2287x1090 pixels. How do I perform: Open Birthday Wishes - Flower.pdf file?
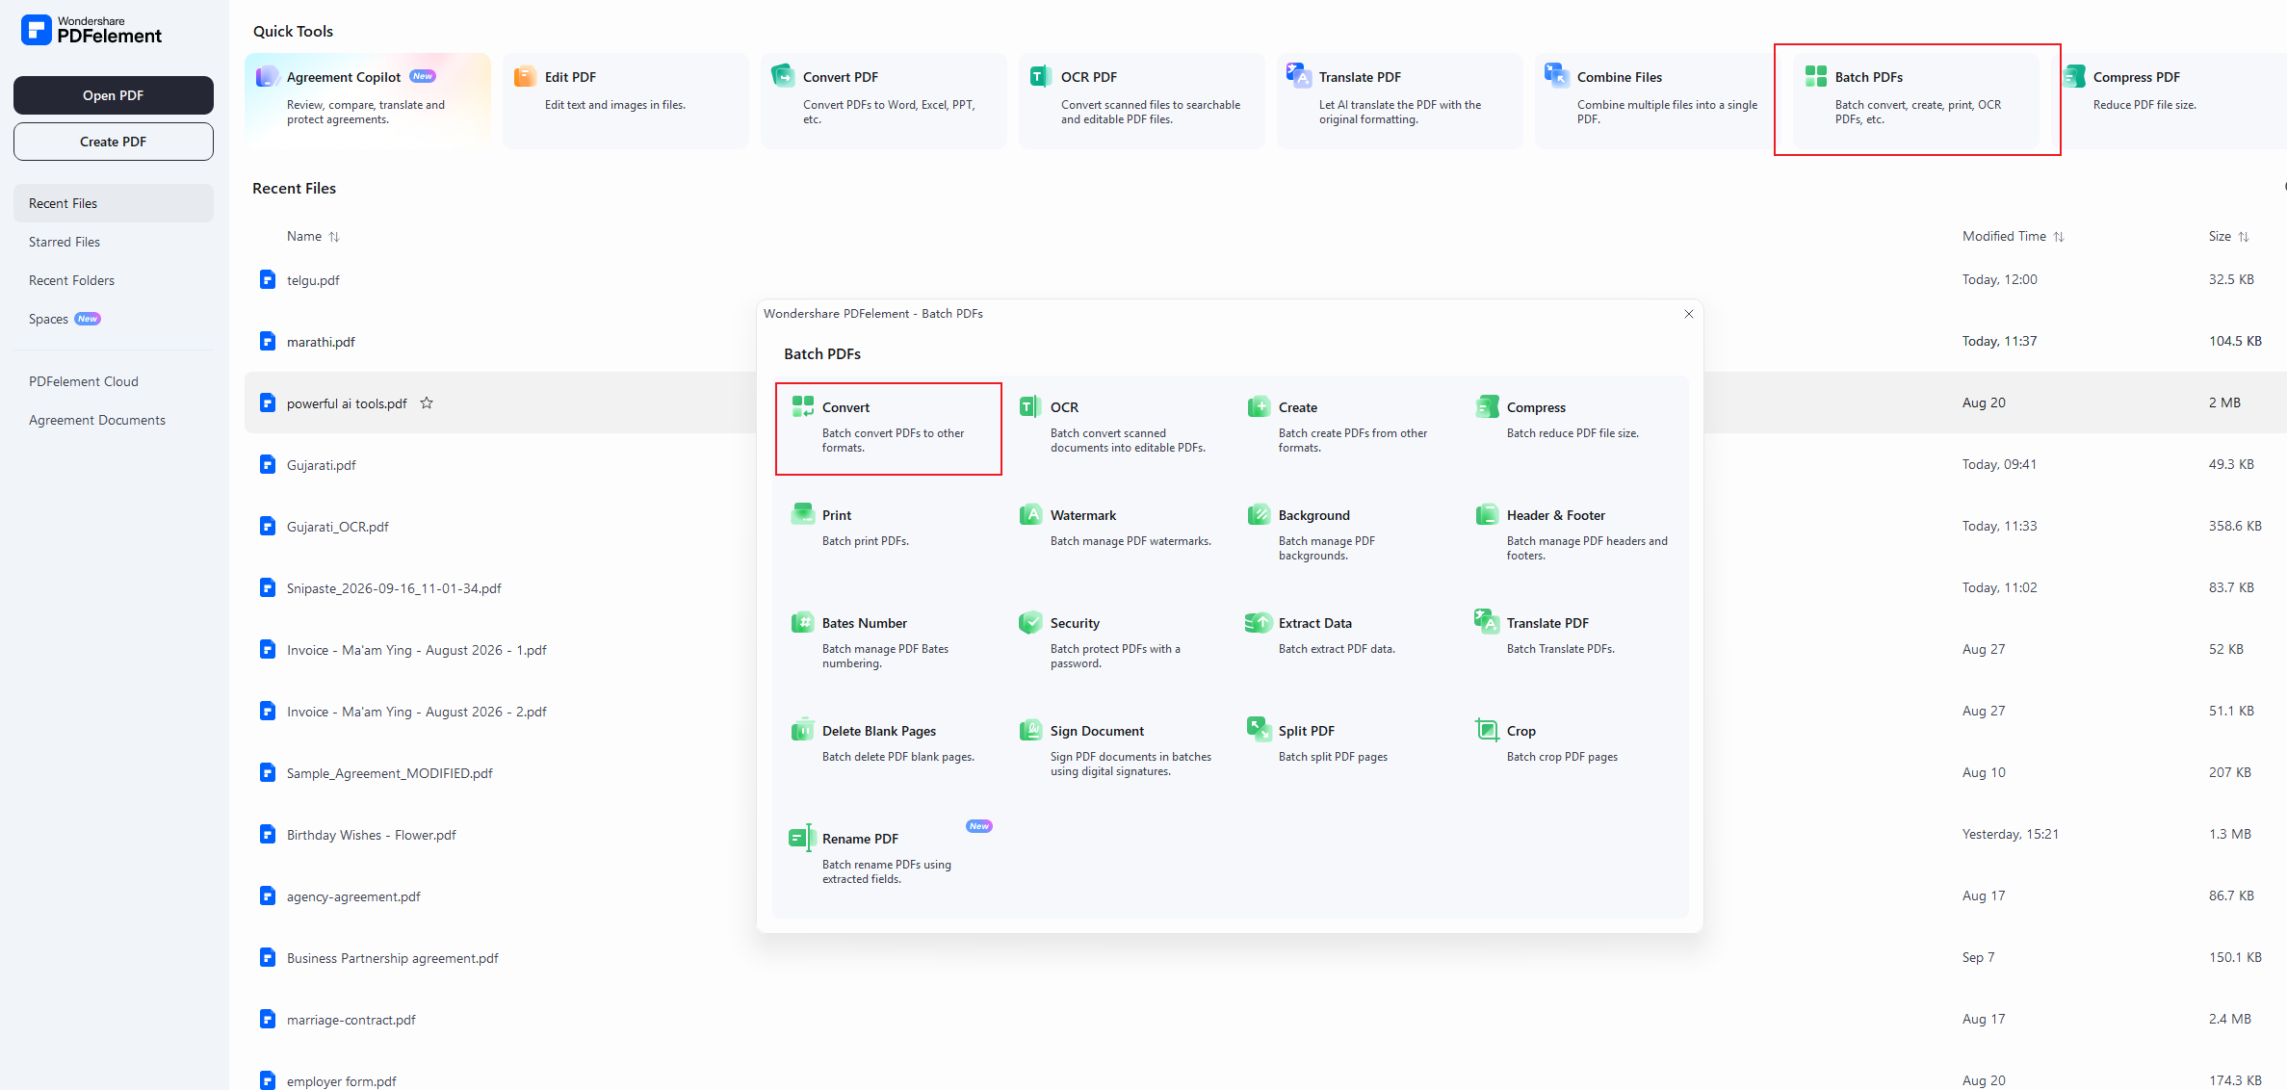372,835
